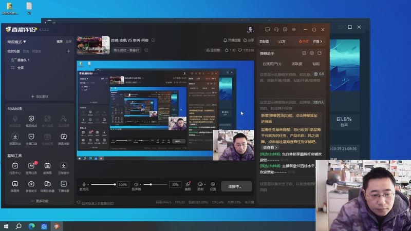Mute the speaker 扬声器 icon
411x231 pixels.
coord(136,185)
